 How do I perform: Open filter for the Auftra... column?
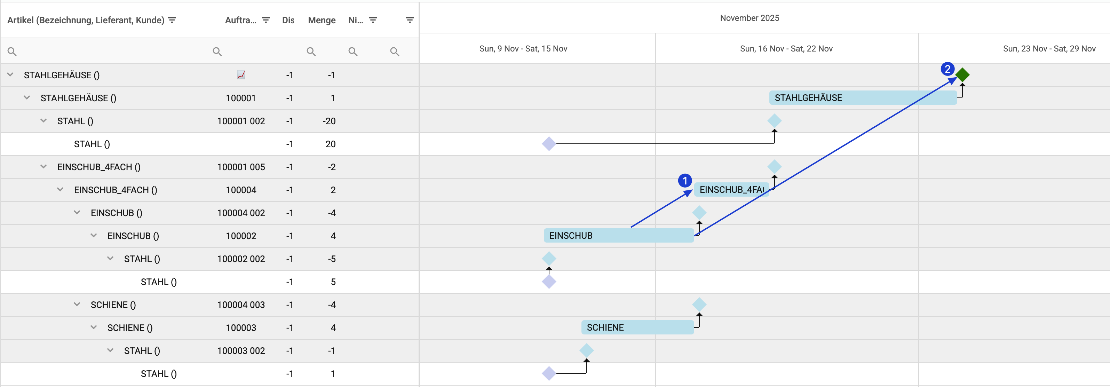point(266,20)
